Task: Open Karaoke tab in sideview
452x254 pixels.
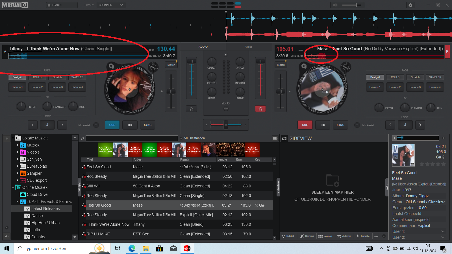Action: point(363,236)
